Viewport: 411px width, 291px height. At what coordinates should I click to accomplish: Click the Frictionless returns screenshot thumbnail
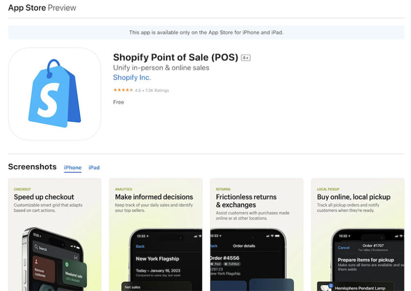[x=256, y=233]
